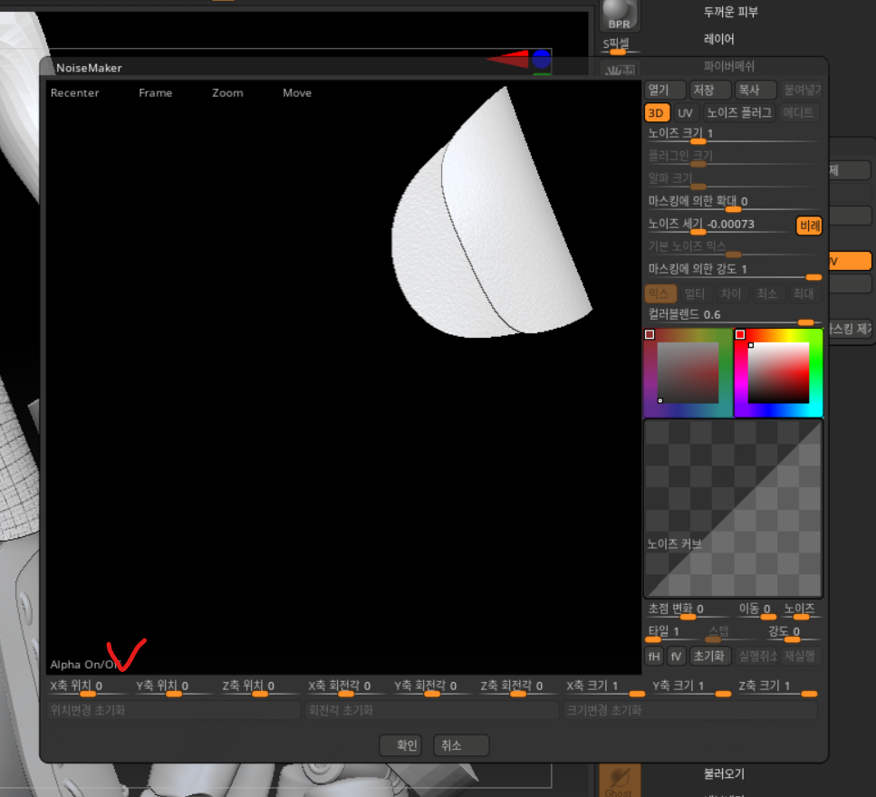Toggle Alpha On/Off in preview
876x797 pixels.
click(85, 665)
